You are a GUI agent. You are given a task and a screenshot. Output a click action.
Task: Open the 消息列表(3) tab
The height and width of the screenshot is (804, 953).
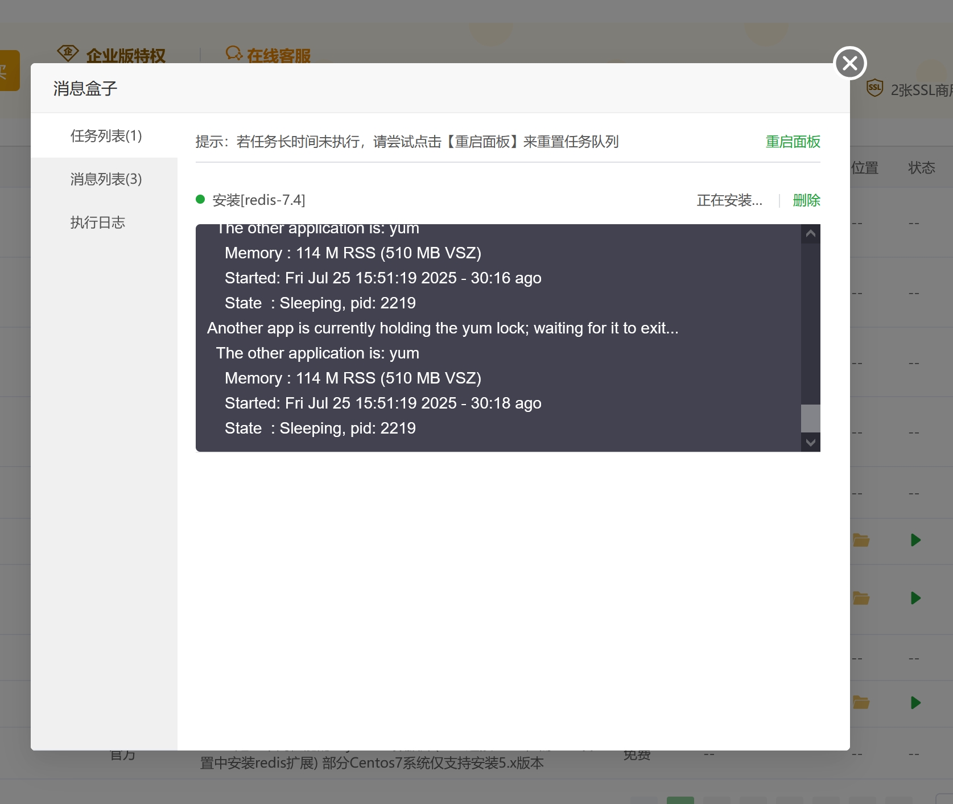tap(105, 179)
